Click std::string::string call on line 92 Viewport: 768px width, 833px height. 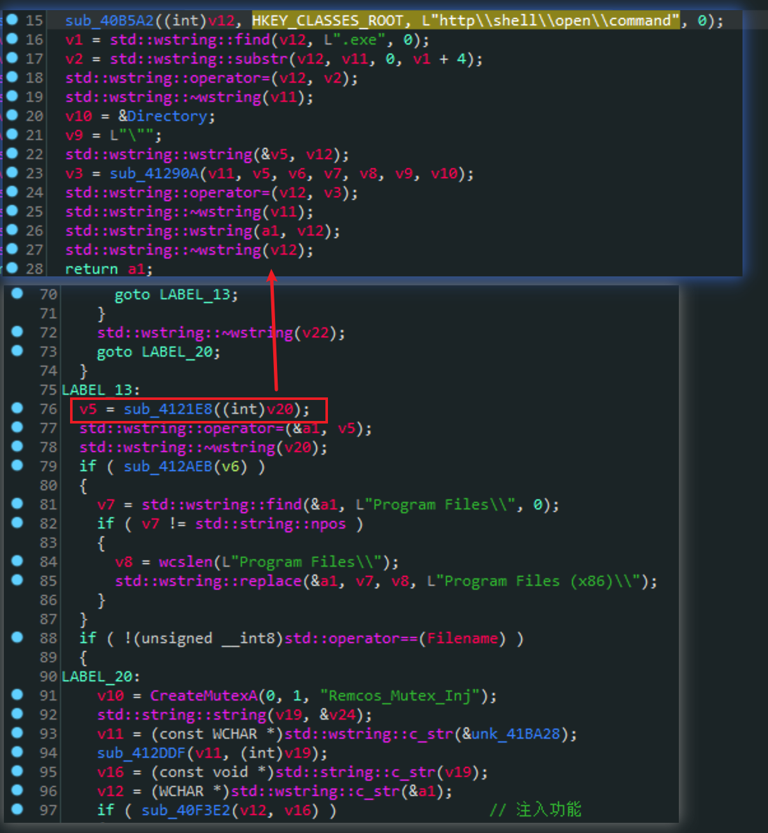181,715
